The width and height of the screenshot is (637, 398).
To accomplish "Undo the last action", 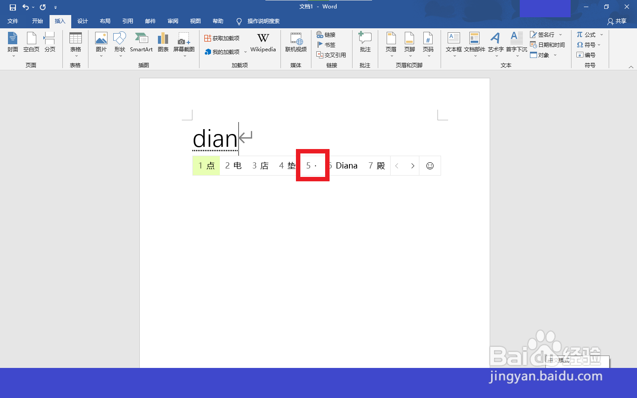I will tap(26, 7).
